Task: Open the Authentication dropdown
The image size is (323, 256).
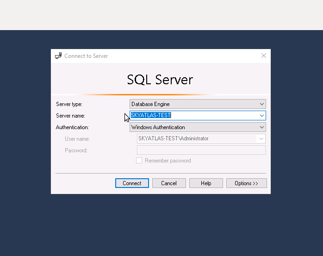Action: (198, 127)
